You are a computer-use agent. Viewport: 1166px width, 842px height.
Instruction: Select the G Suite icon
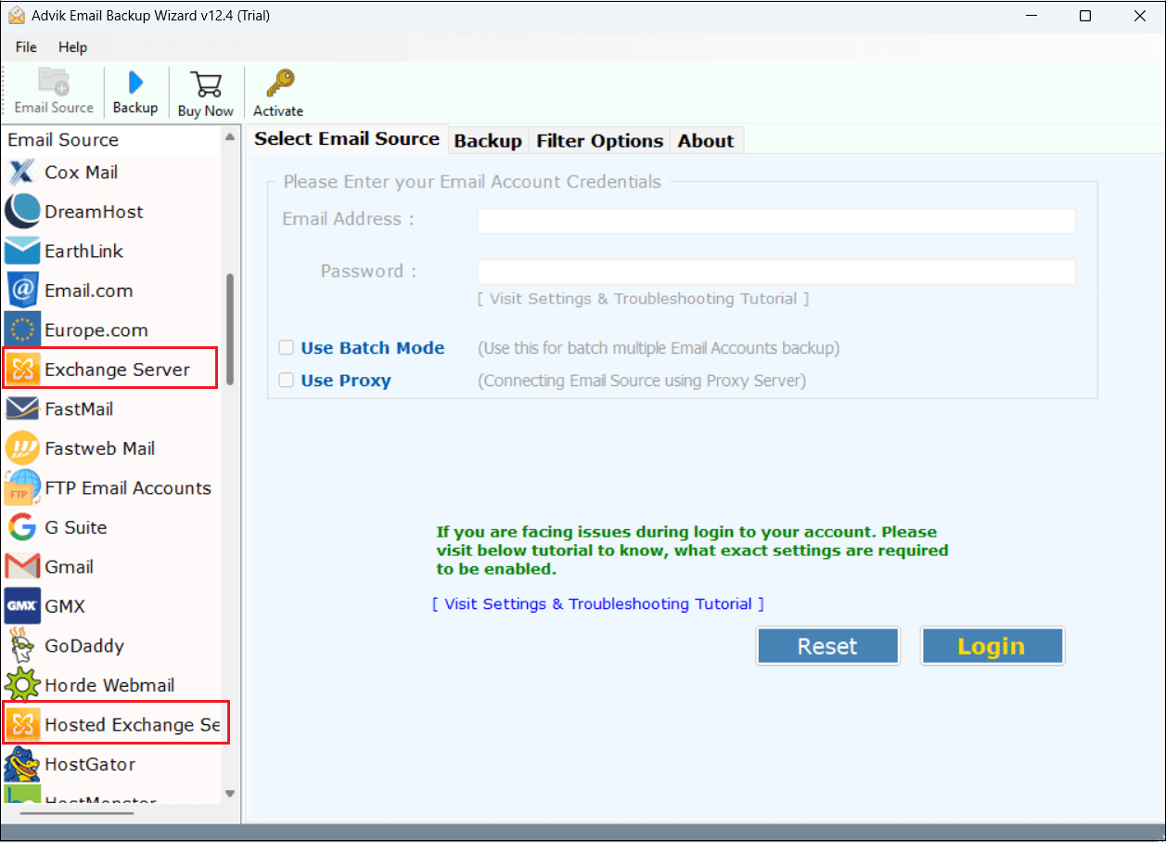[x=21, y=527]
